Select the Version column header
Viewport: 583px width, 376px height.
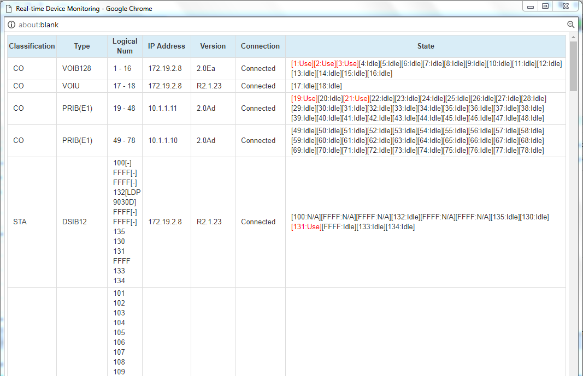coord(213,46)
